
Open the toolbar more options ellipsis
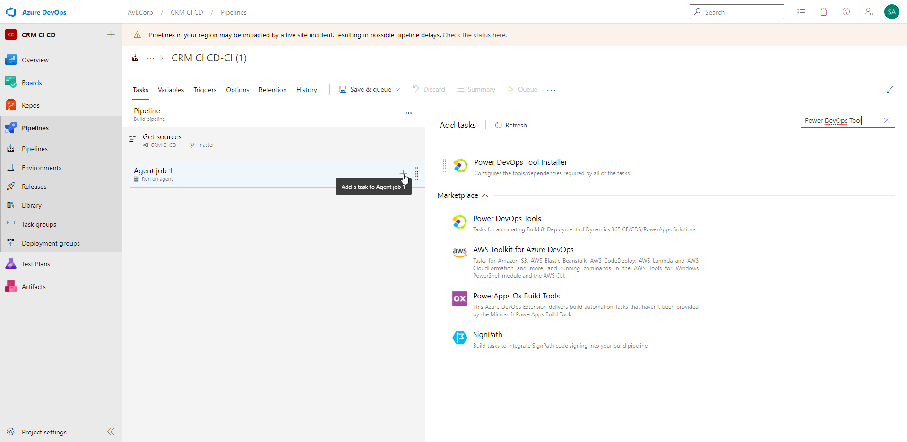coord(551,90)
